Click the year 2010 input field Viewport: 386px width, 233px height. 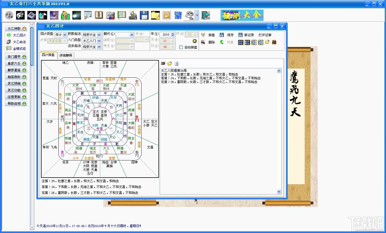(165, 35)
